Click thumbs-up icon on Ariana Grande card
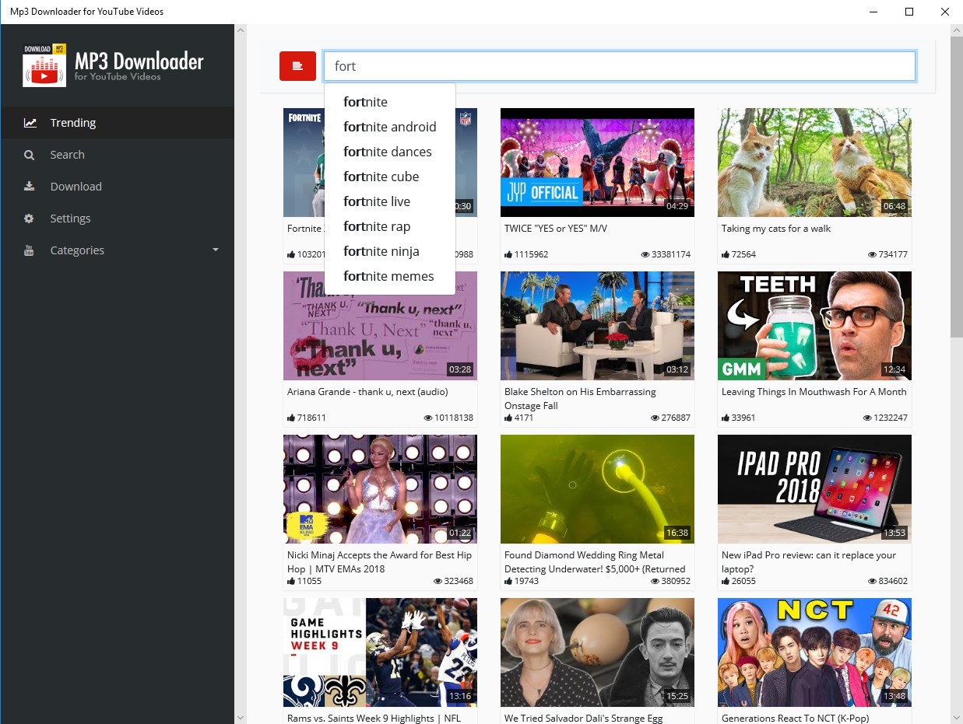The image size is (963, 724). pyautogui.click(x=291, y=418)
